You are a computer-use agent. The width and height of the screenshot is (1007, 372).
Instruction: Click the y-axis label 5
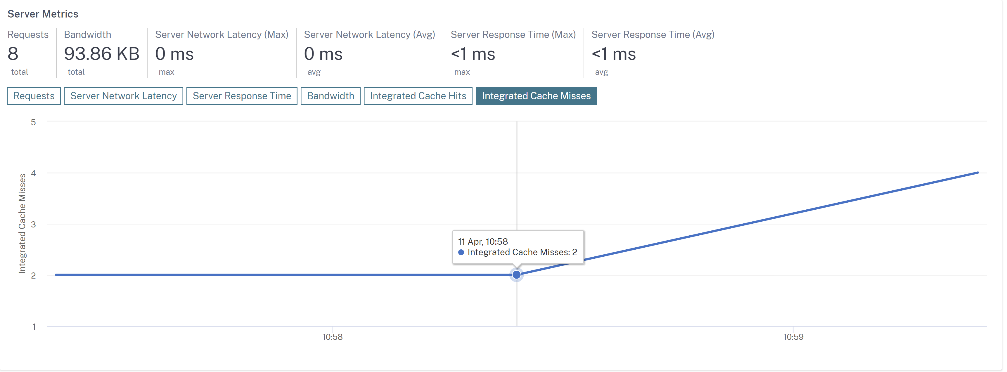[33, 122]
